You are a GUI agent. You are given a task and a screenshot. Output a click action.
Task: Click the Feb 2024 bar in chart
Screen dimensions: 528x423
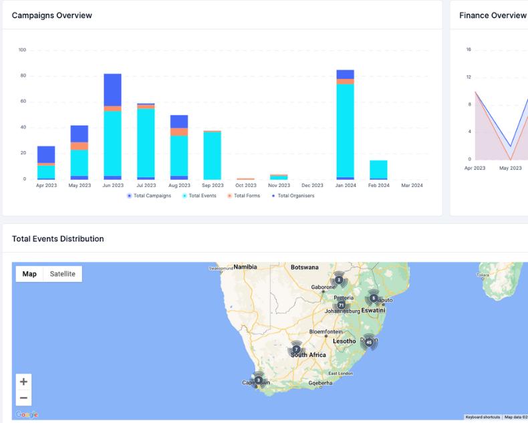[x=379, y=170]
